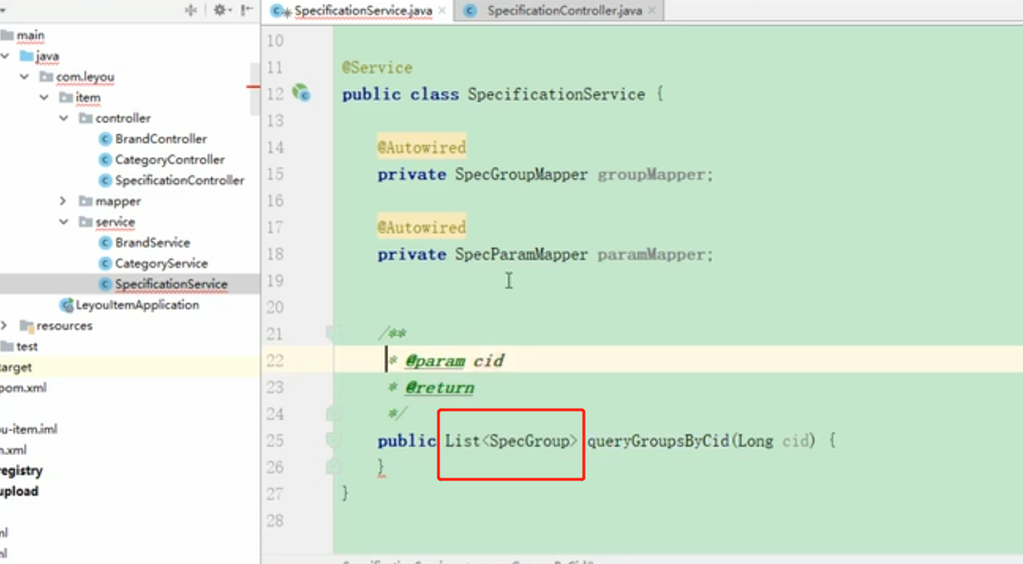
Task: Click the SpecificationService class name on line 12
Action: point(556,94)
